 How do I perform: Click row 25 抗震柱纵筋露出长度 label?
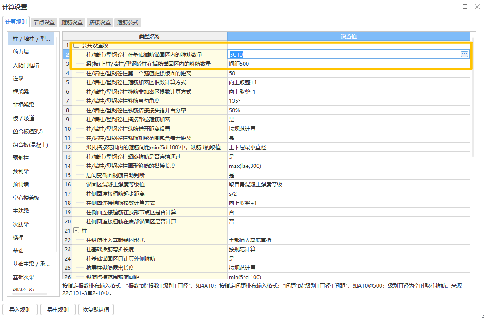click(x=110, y=268)
